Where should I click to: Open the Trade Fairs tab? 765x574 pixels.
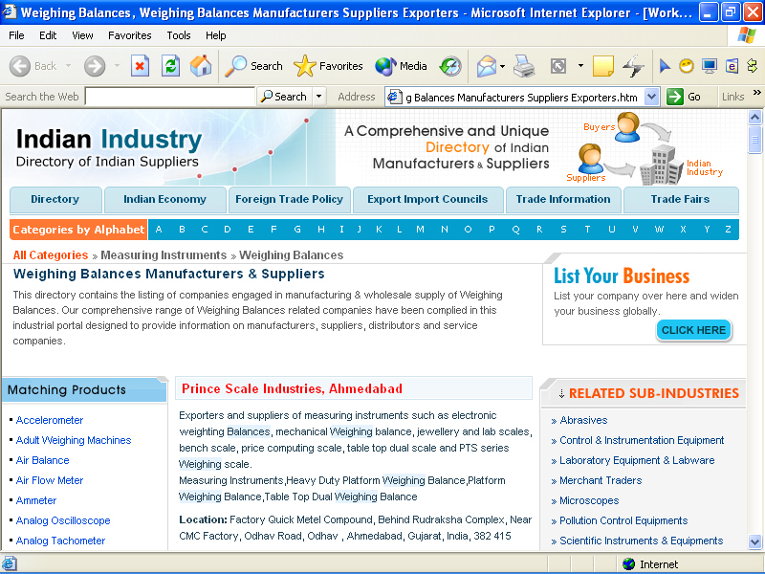[x=681, y=199]
